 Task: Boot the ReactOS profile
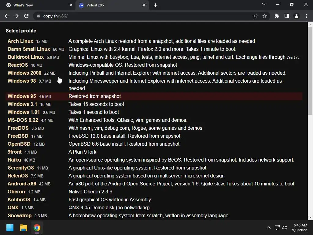18,65
